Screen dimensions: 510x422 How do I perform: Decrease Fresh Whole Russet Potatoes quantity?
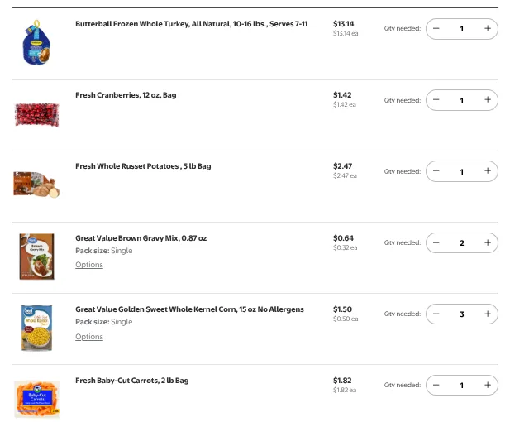coord(436,171)
